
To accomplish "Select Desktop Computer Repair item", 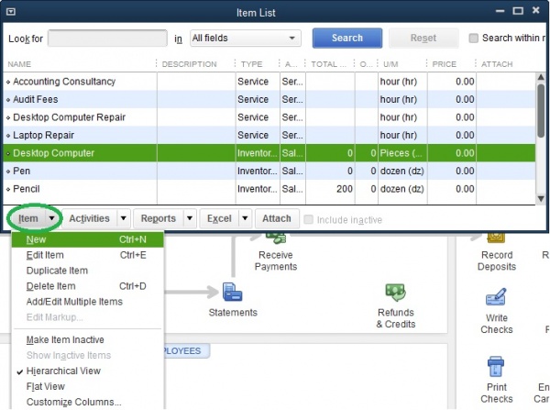I will [x=269, y=117].
